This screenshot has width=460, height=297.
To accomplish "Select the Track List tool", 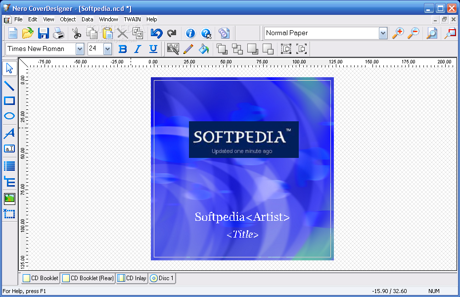I will point(9,166).
